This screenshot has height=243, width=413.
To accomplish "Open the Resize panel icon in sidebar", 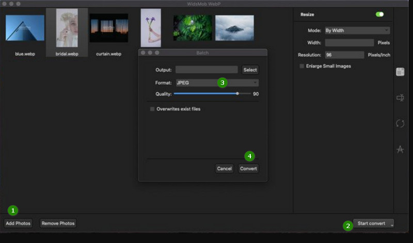I will tap(400, 72).
